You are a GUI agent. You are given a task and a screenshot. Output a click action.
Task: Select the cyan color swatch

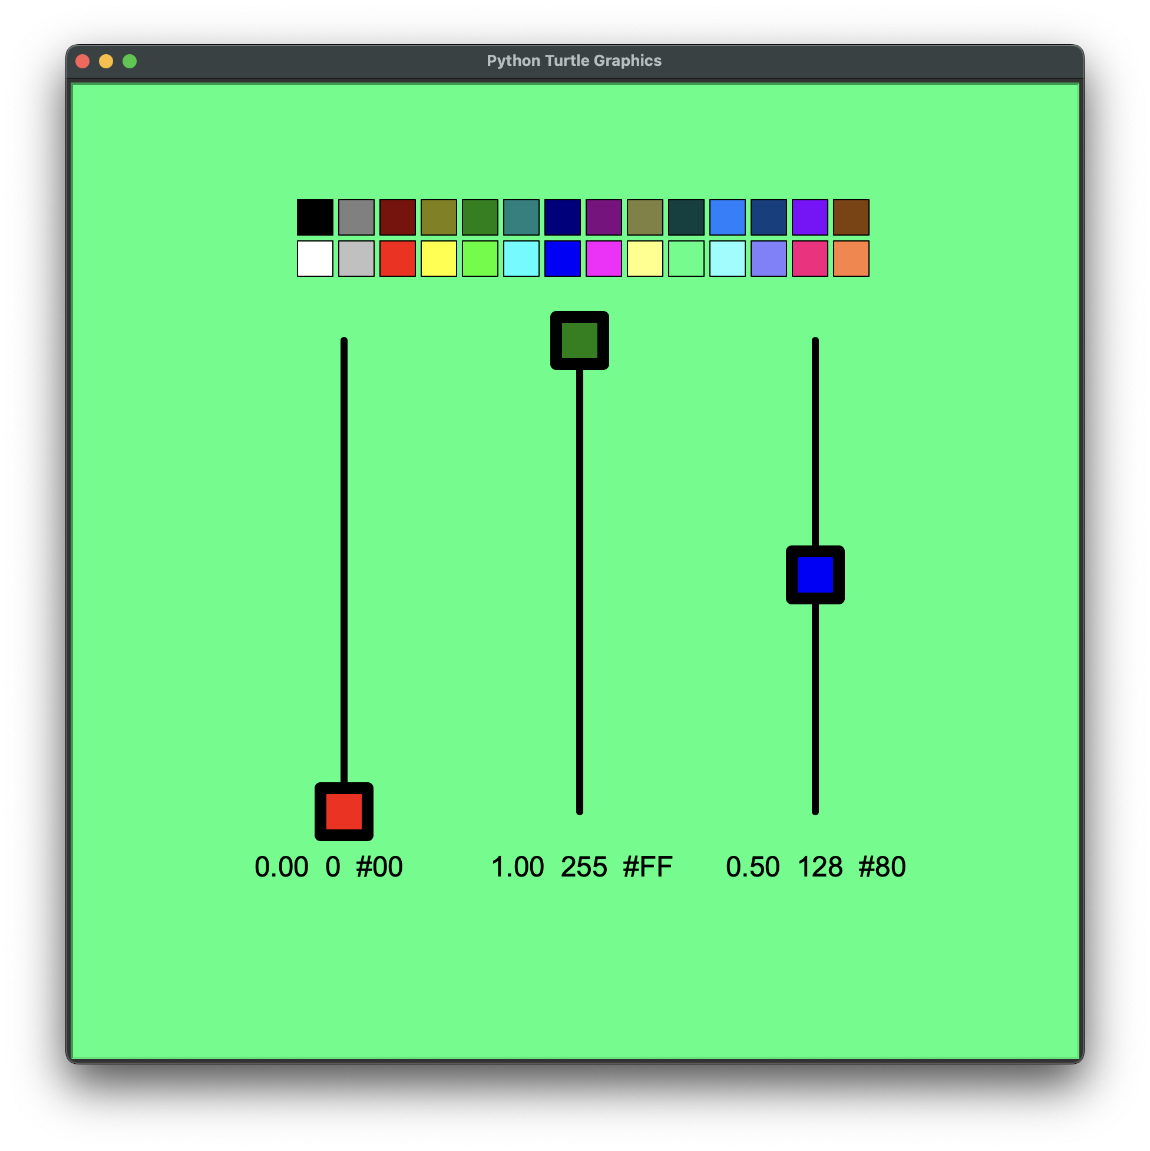[x=521, y=259]
